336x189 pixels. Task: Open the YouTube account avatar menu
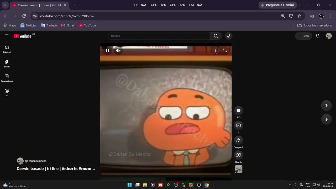tap(329, 36)
